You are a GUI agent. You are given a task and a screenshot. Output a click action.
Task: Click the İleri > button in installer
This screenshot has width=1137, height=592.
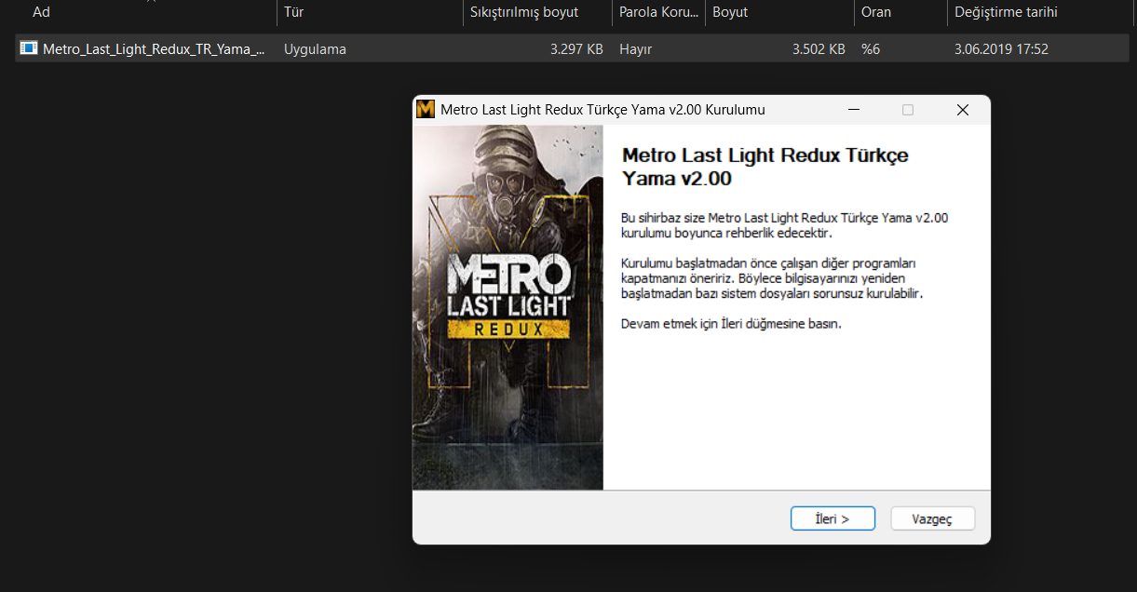[832, 518]
